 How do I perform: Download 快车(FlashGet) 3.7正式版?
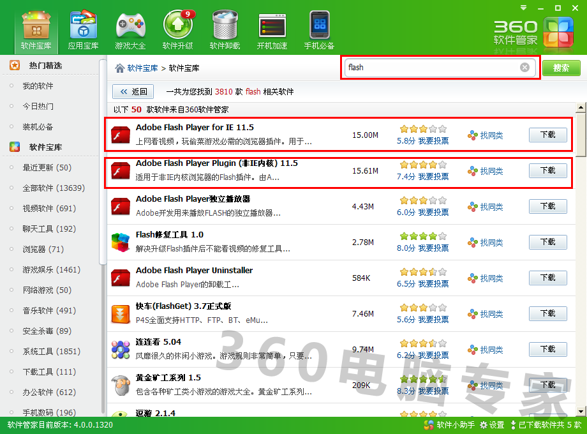tap(547, 314)
